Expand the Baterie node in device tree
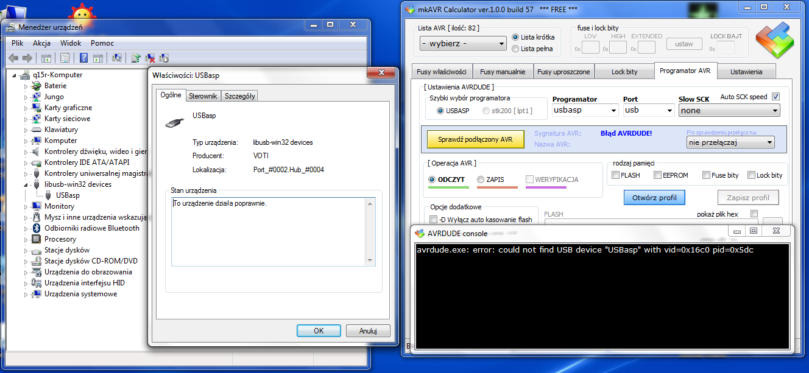809x373 pixels. [x=25, y=86]
